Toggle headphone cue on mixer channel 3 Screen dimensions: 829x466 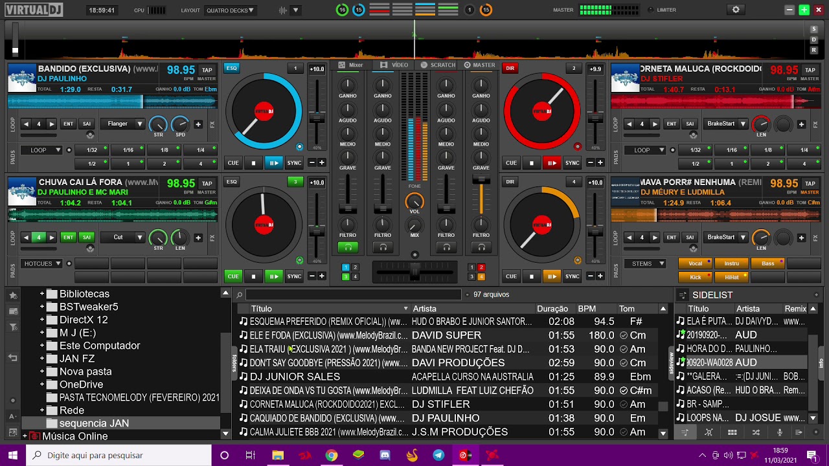pos(446,247)
